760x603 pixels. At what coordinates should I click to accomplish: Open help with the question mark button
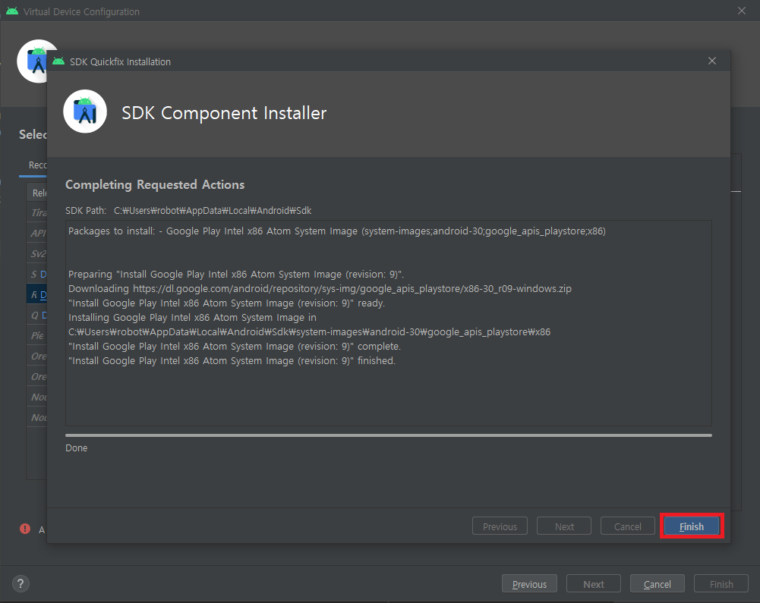pos(20,583)
